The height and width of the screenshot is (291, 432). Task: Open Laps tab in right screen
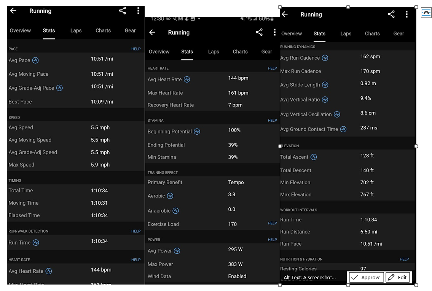pyautogui.click(x=346, y=33)
